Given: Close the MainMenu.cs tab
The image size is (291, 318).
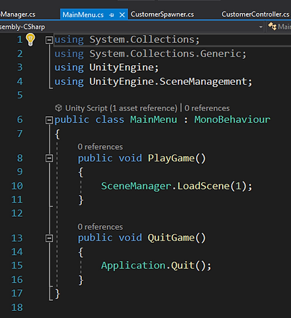Looking at the screenshot, I should point(122,15).
